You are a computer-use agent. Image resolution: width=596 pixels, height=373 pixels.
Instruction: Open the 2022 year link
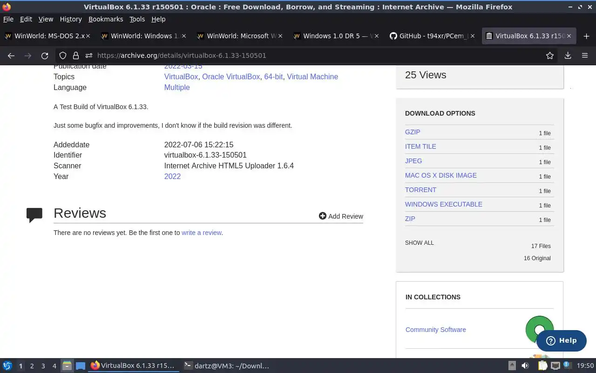coord(172,176)
